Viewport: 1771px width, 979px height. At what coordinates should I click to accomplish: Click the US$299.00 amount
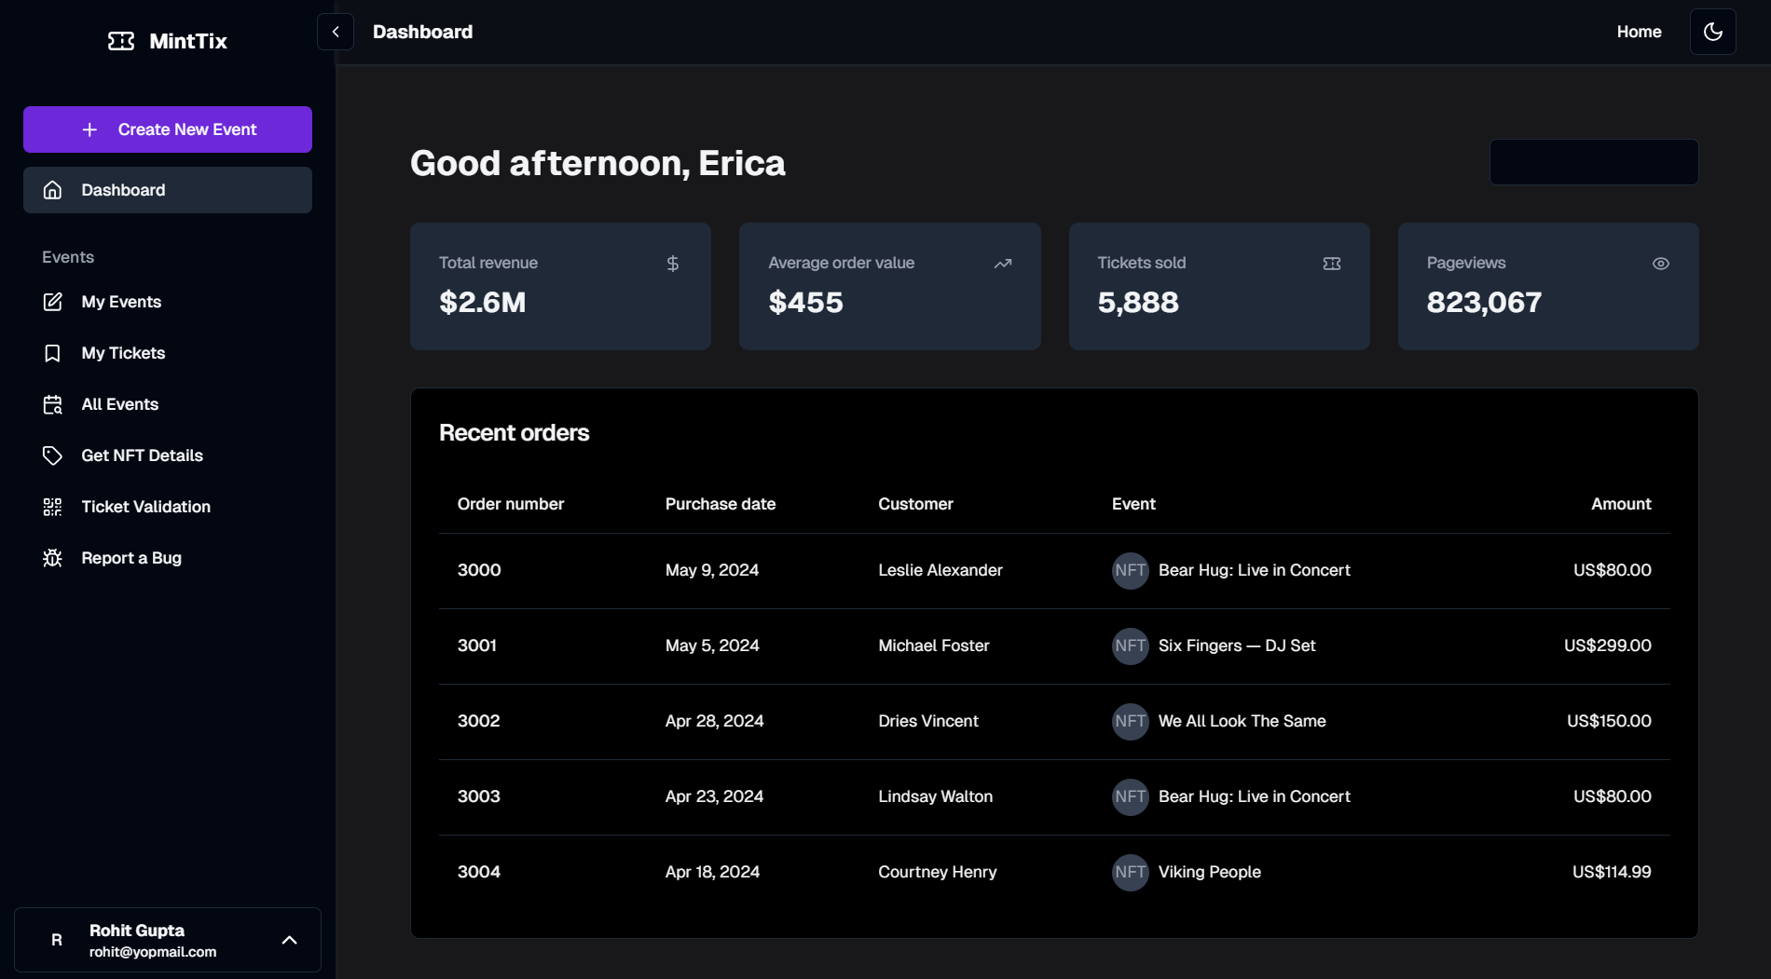[1608, 646]
